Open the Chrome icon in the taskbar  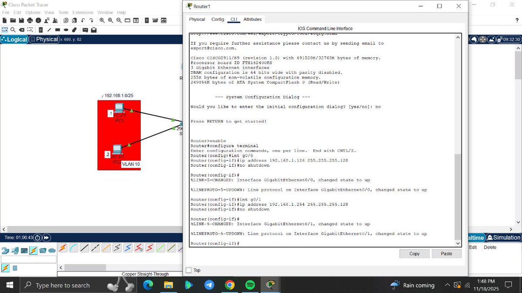pyautogui.click(x=230, y=285)
